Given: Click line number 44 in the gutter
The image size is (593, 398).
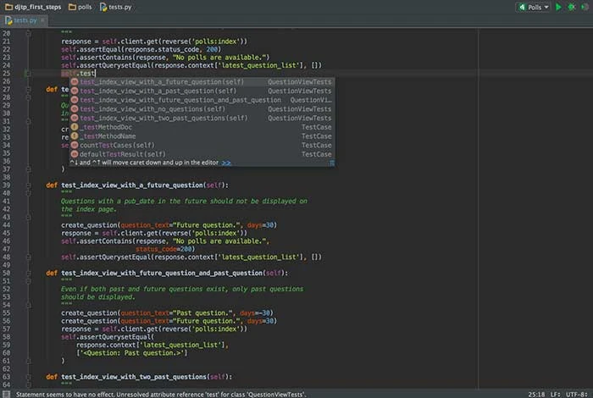Looking at the screenshot, I should coord(7,225).
